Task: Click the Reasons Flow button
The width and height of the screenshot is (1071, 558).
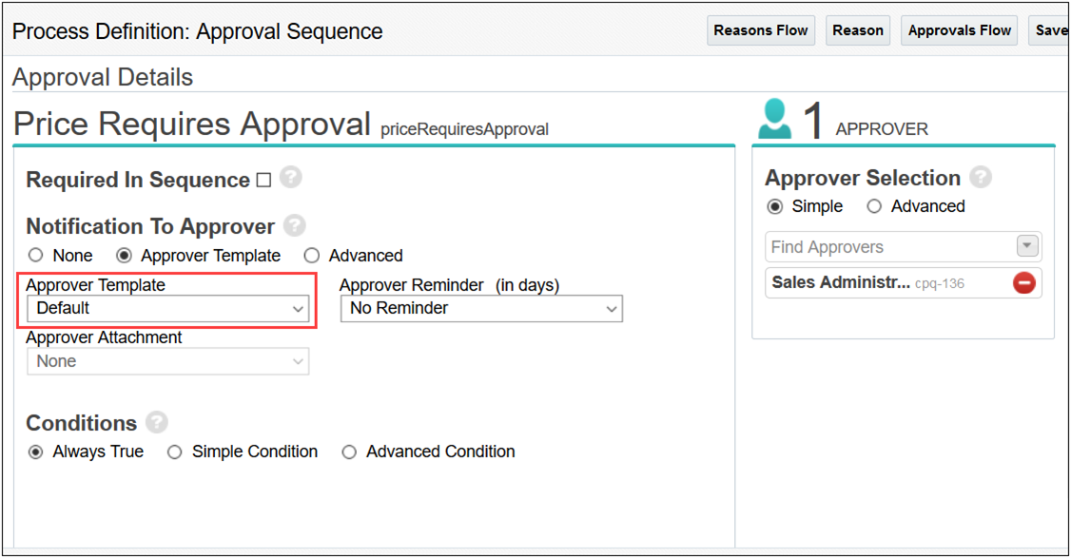Action: tap(760, 29)
